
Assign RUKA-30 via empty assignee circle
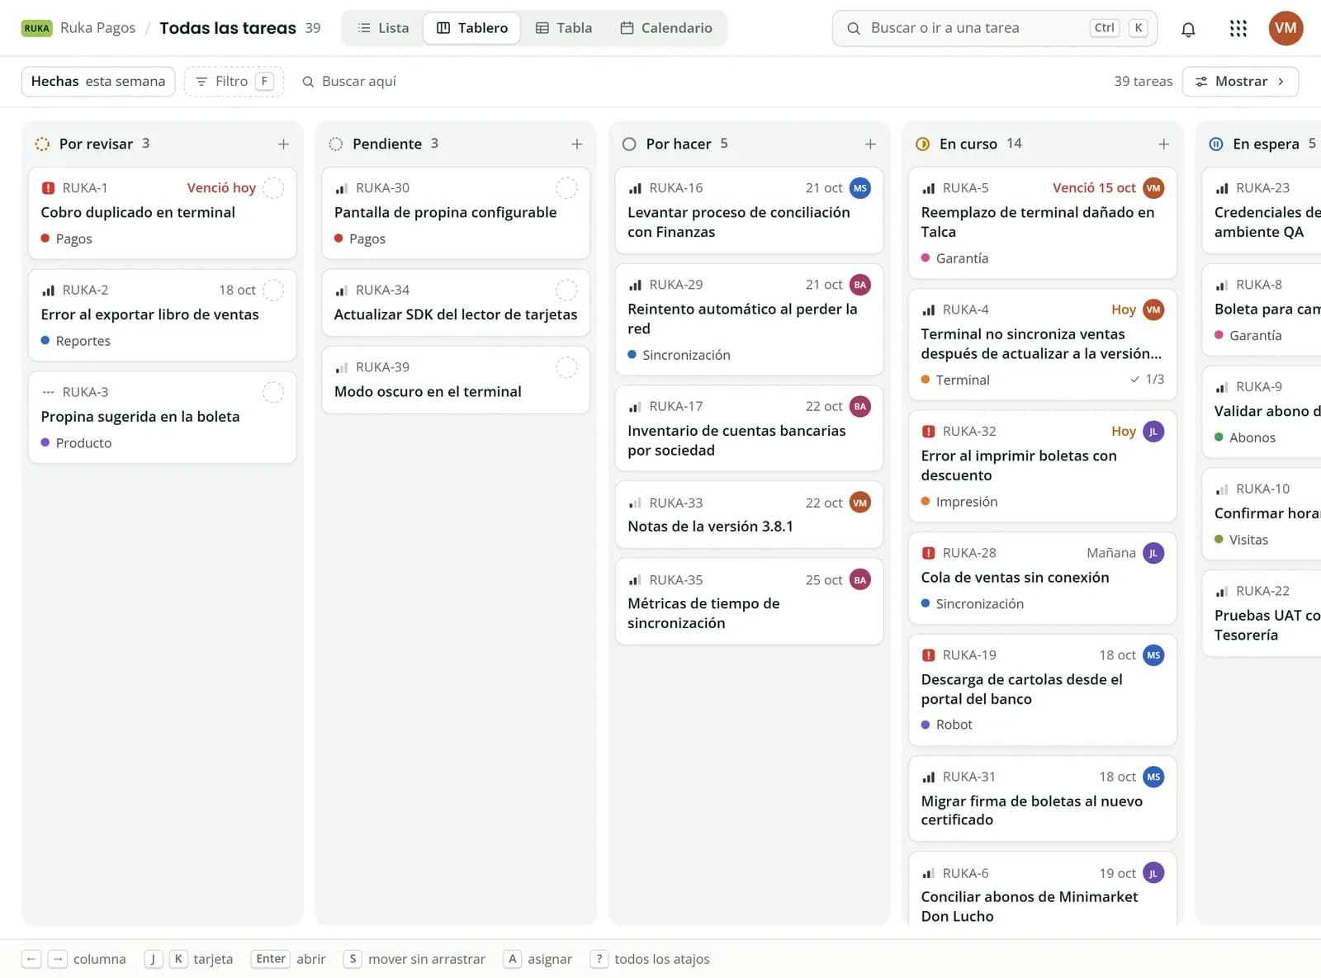click(x=566, y=188)
